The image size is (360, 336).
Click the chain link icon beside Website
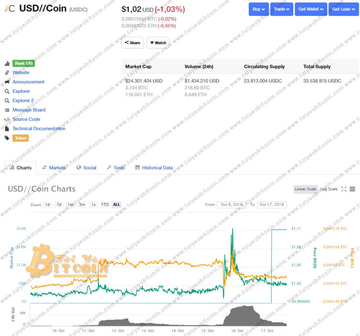pos(7,72)
